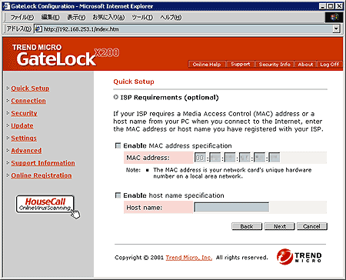346x280 pixels.
Task: Click the Cancel button
Action: (x=312, y=226)
